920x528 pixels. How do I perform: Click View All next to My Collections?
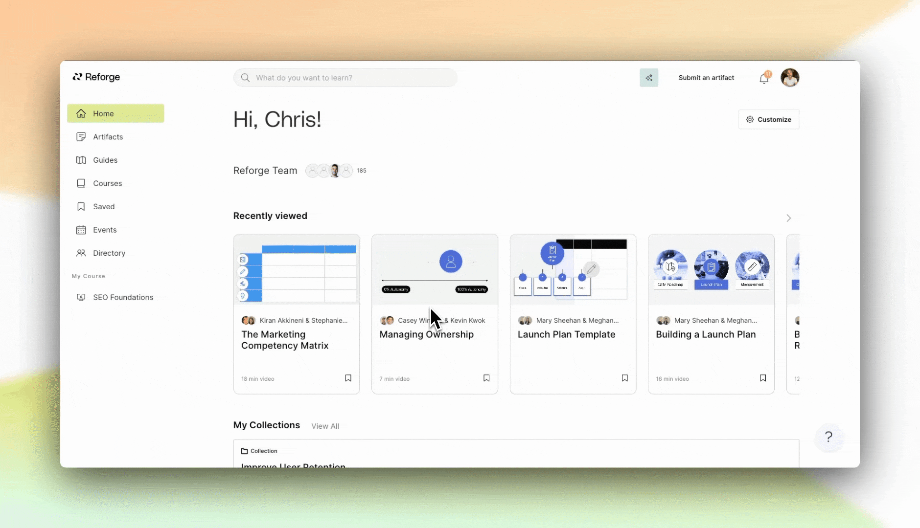(x=325, y=426)
